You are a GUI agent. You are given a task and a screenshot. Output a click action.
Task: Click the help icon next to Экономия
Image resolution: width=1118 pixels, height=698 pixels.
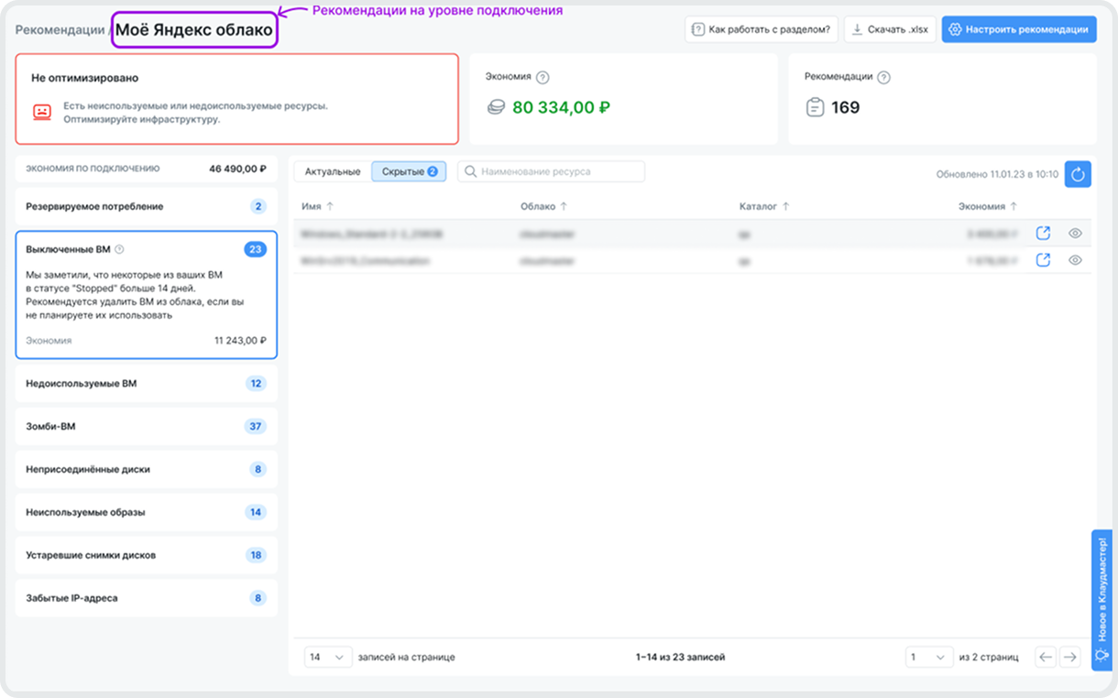pos(543,78)
